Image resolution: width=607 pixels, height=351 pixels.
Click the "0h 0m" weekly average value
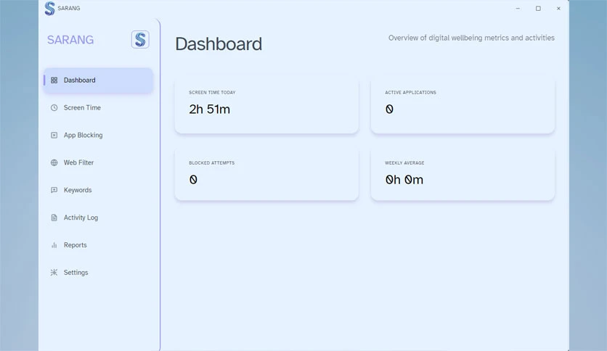tap(404, 180)
